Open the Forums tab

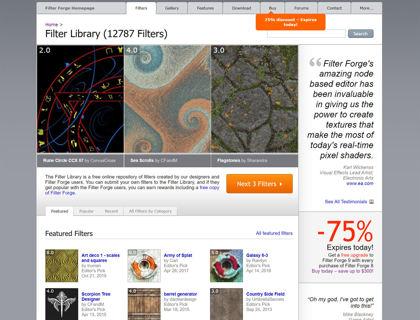(301, 8)
